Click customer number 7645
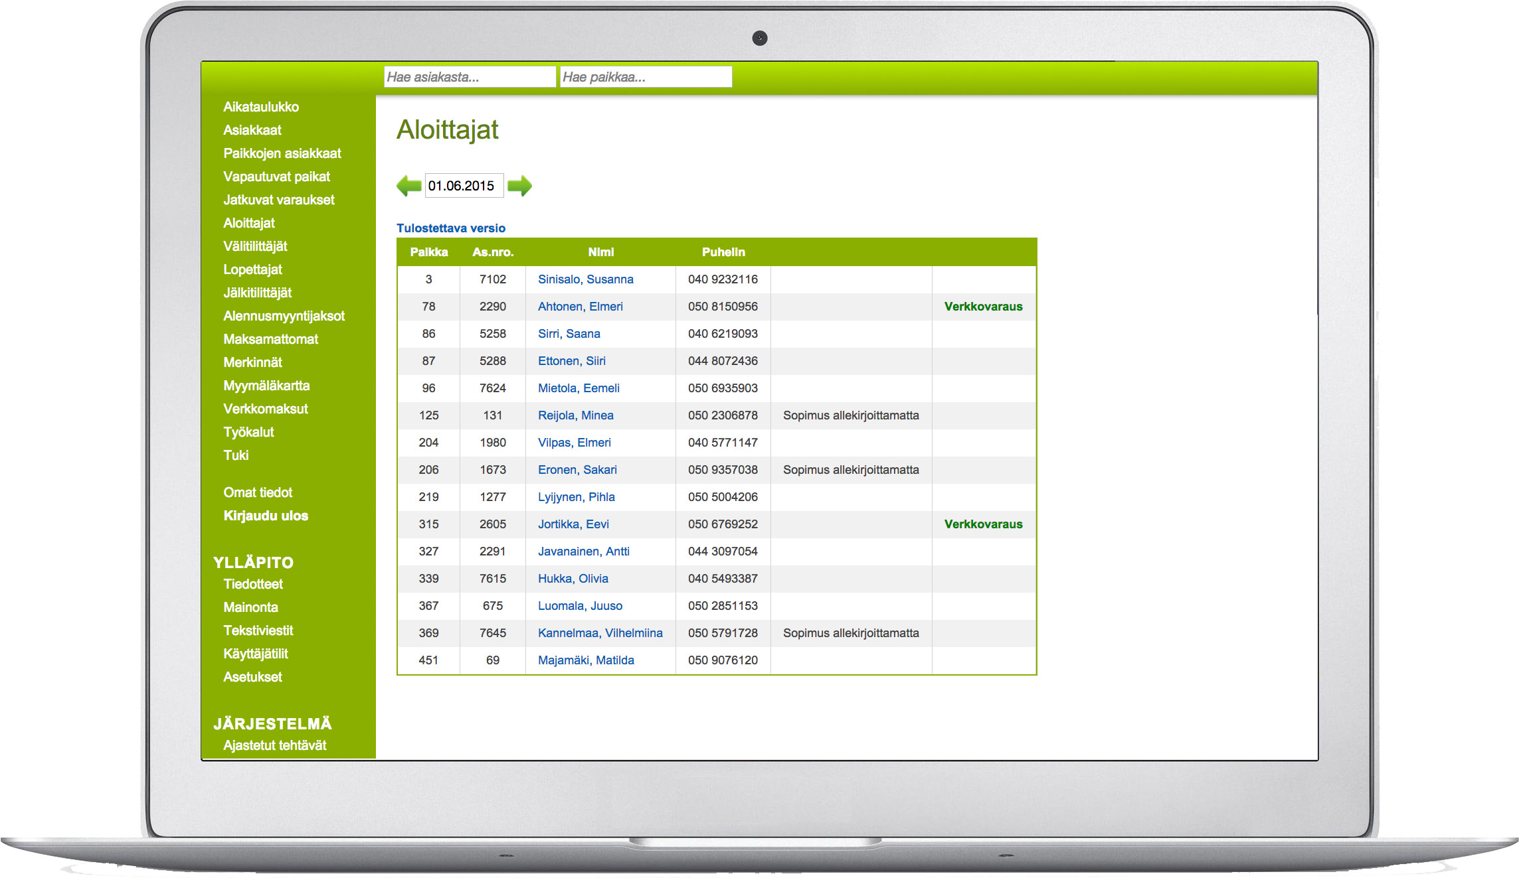 click(493, 633)
